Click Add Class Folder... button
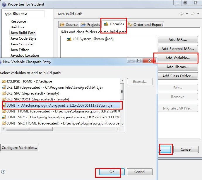Screen dimensions: 202x180 178,76
